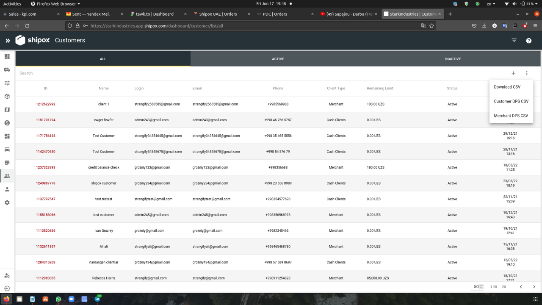Screen dimensions: 542x305
Task: Open the Pocket save icon in toolbar
Action: tap(474, 26)
